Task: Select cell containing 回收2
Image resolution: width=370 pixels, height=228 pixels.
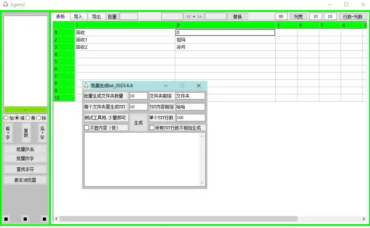Action: pyautogui.click(x=125, y=47)
